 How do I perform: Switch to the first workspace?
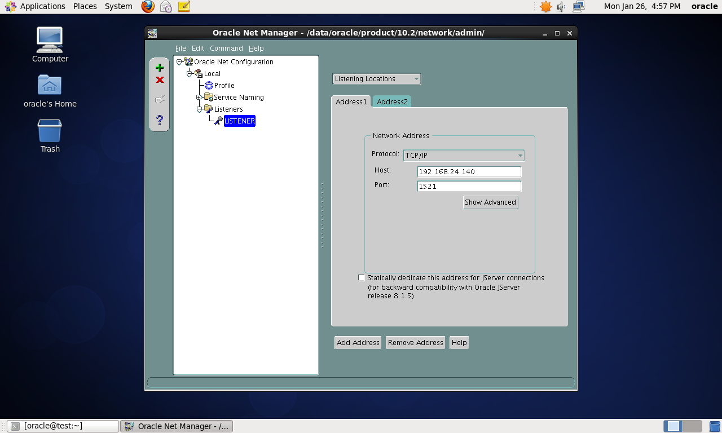coord(673,426)
